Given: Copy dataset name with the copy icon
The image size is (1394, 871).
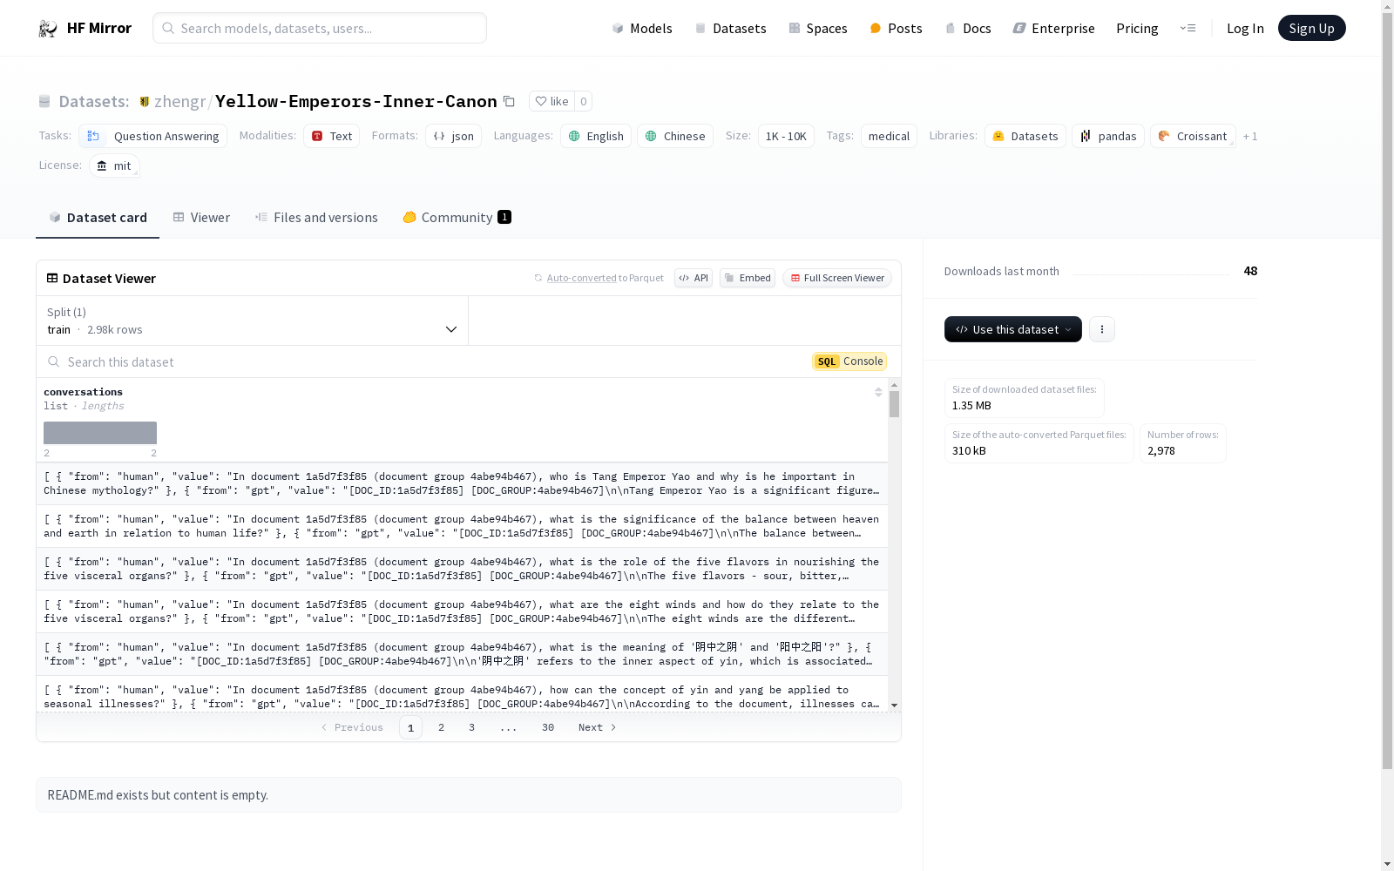Looking at the screenshot, I should pos(509,102).
